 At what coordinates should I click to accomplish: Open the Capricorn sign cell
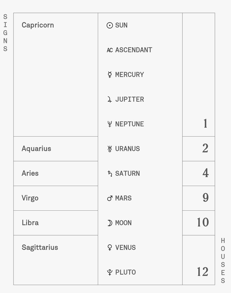pos(56,75)
